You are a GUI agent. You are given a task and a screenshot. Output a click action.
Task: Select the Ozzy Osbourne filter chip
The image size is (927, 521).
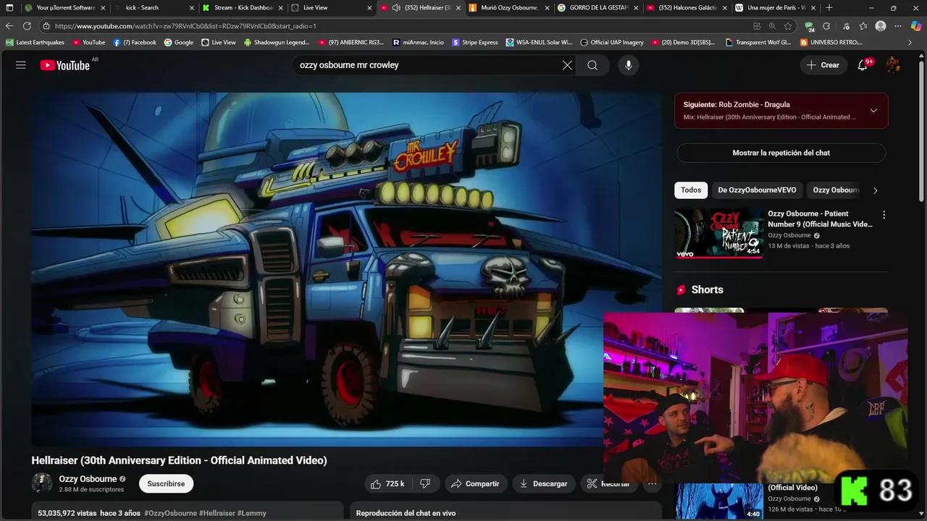(835, 190)
